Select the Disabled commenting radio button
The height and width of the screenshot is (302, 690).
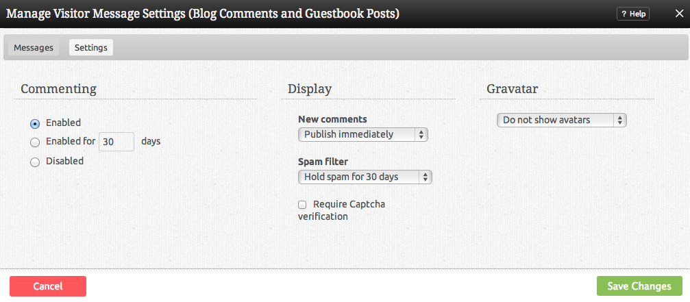point(35,162)
